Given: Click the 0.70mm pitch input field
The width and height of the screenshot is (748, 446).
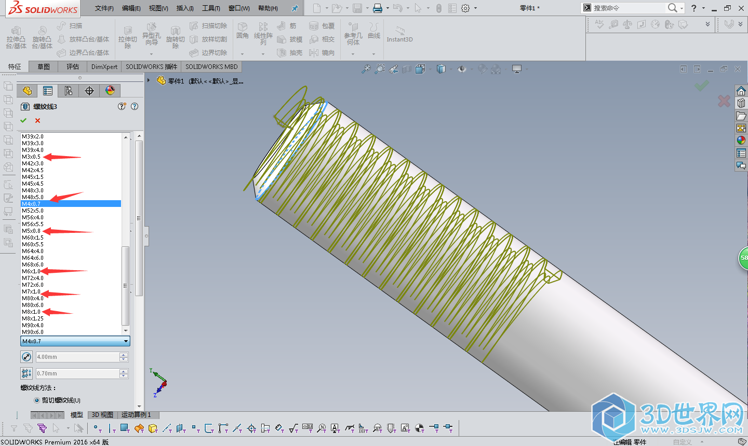Looking at the screenshot, I should click(x=77, y=373).
